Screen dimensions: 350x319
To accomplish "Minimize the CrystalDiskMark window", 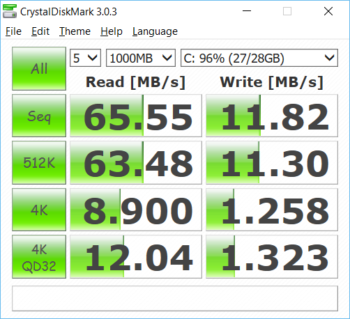I will pos(247,11).
